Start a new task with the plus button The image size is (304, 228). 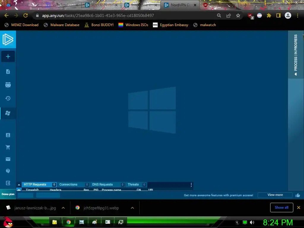(x=8, y=56)
